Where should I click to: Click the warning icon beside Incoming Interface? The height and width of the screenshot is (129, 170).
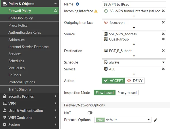tap(96, 11)
